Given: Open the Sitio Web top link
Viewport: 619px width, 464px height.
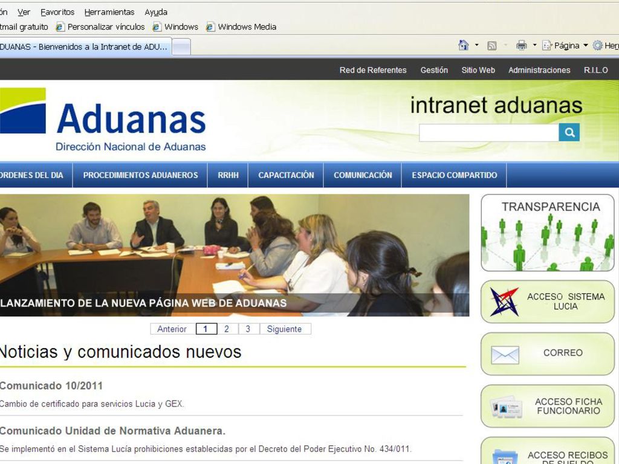Looking at the screenshot, I should coord(478,70).
